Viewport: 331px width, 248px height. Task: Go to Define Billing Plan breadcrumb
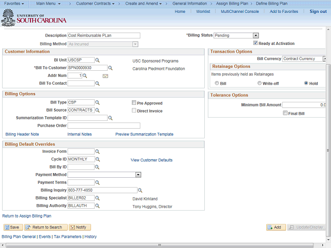pyautogui.click(x=272, y=4)
